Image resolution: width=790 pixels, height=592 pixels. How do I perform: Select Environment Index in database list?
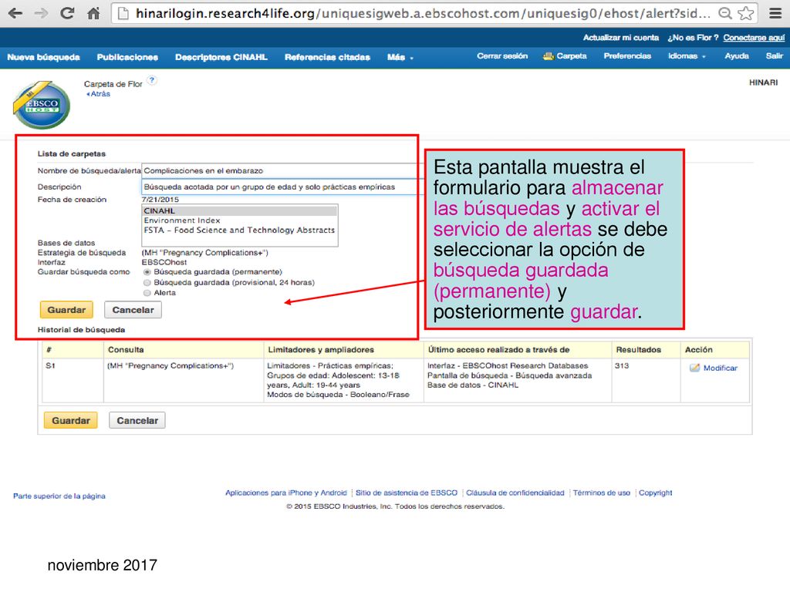tap(240, 220)
